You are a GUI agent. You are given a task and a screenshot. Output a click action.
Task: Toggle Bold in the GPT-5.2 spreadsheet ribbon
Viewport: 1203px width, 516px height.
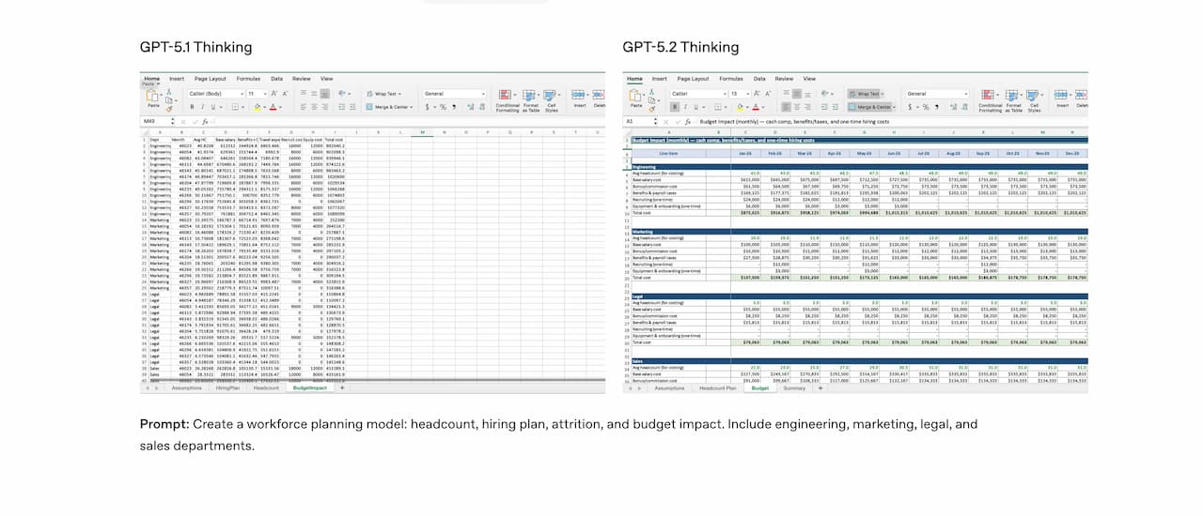tap(673, 107)
